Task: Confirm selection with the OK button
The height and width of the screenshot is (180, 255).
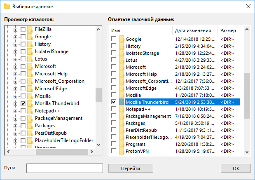Action: coord(236,168)
